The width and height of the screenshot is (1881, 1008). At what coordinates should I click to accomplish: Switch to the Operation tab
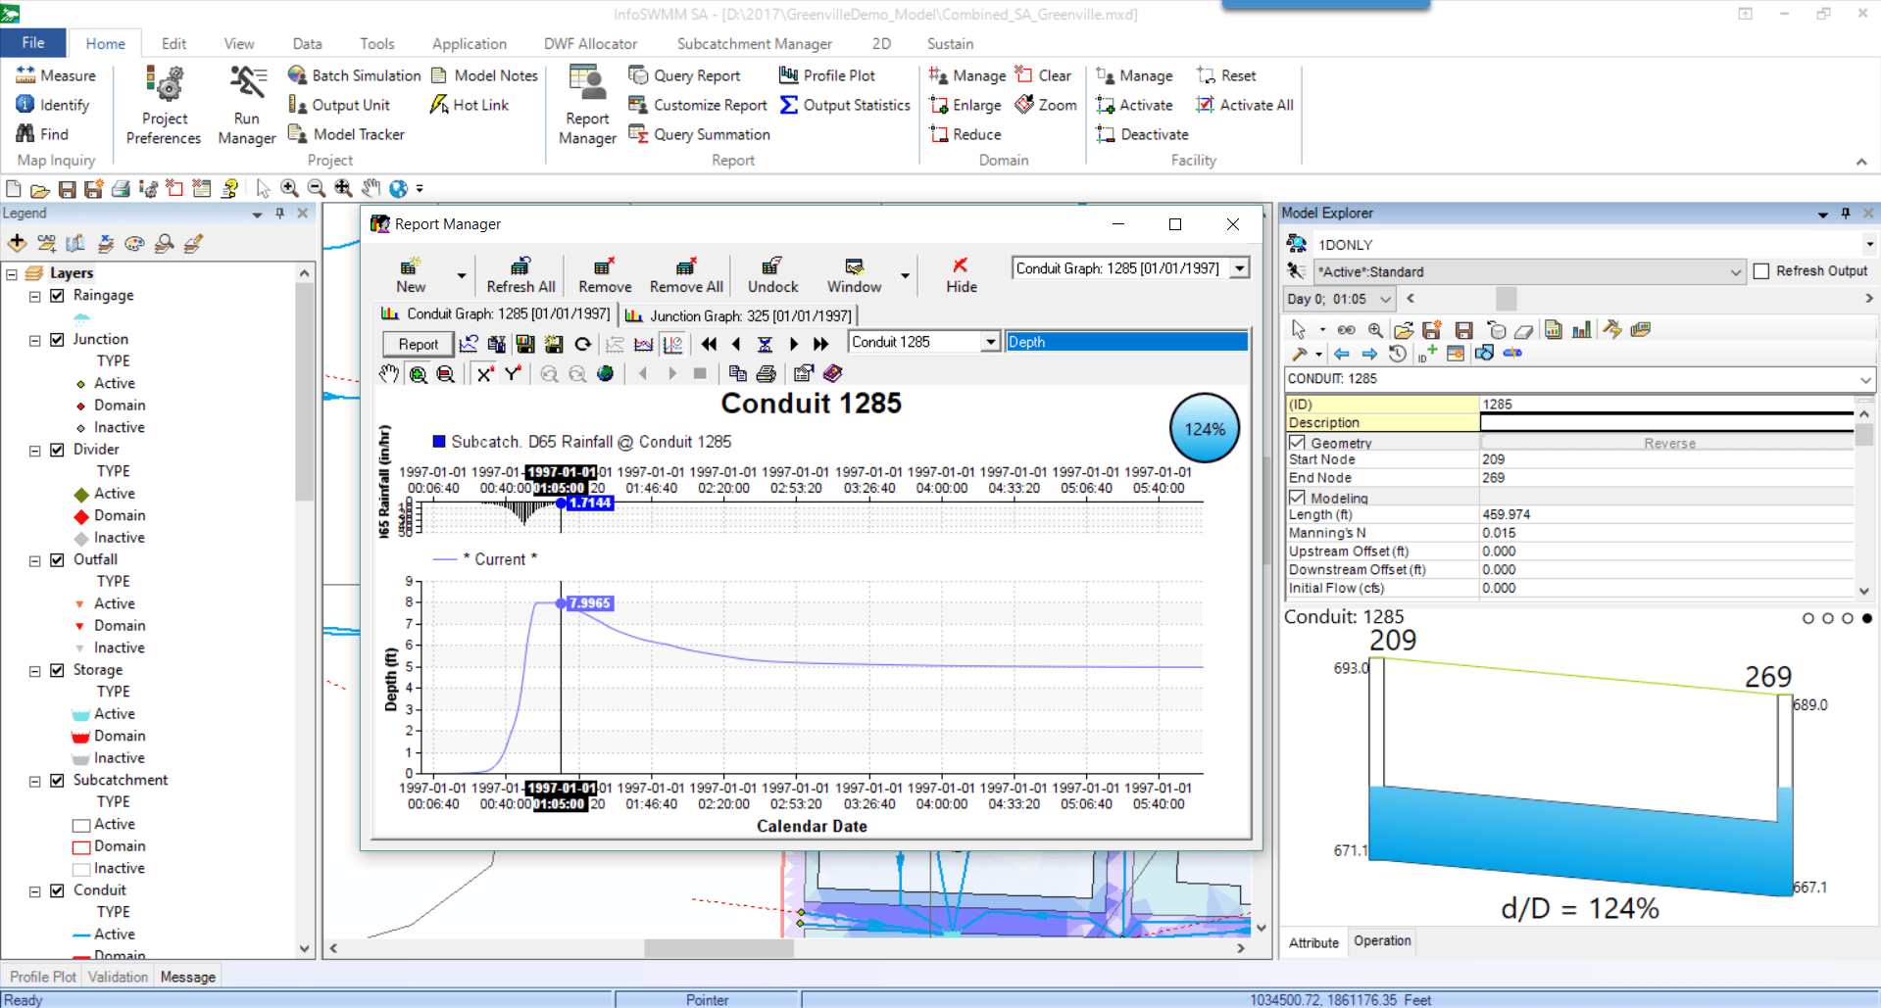pos(1382,941)
